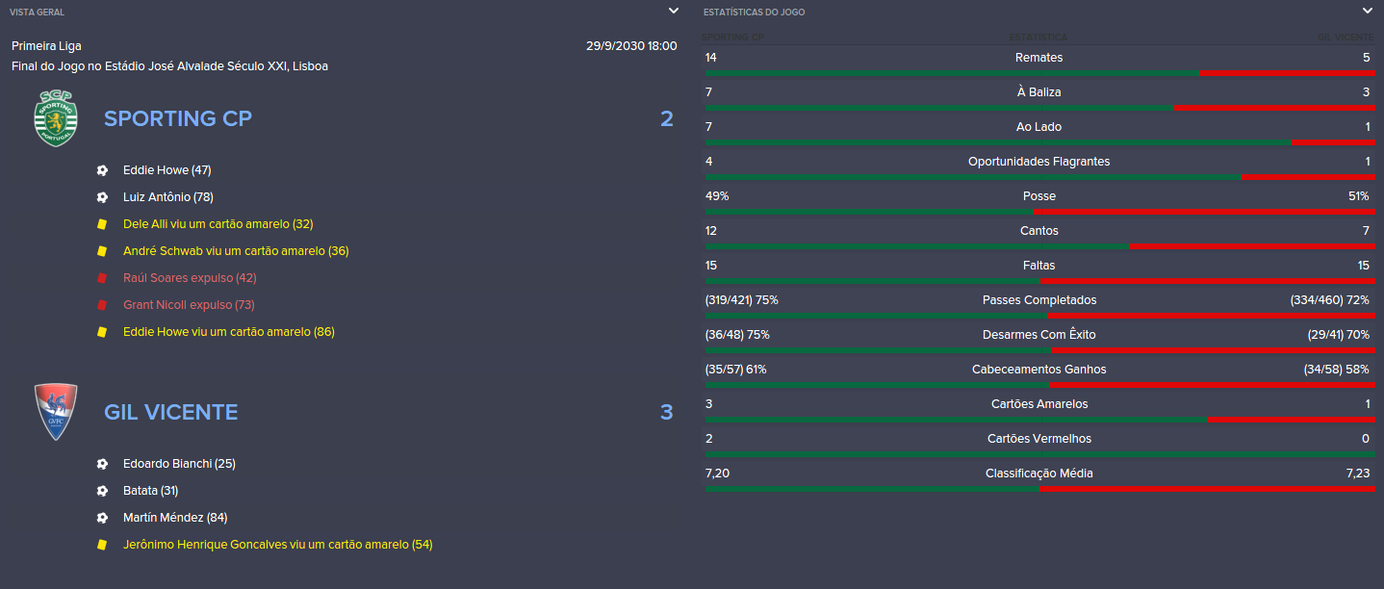Screen dimensions: 1384x589
Task: Click the Gil Vicente club crest
Action: tap(55, 412)
